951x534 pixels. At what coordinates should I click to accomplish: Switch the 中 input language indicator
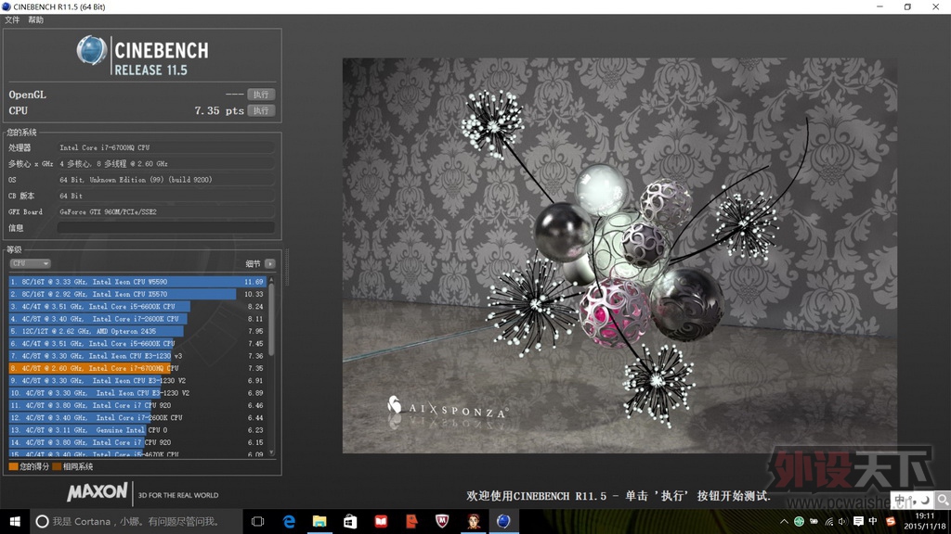point(873,521)
